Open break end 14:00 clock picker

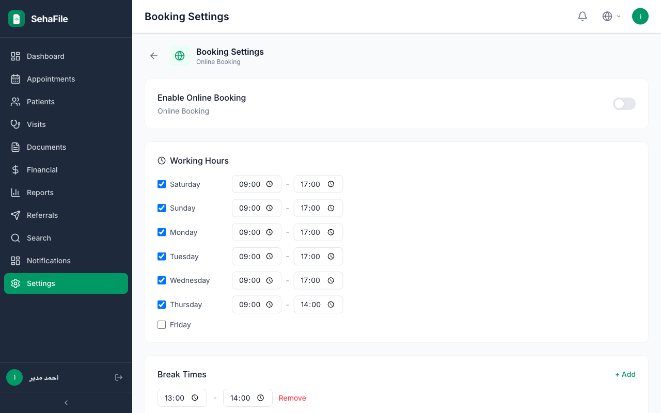tap(261, 398)
